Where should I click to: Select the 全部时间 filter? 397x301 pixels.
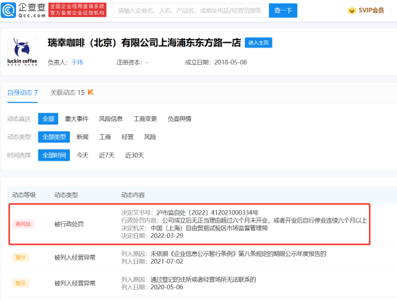click(x=54, y=155)
